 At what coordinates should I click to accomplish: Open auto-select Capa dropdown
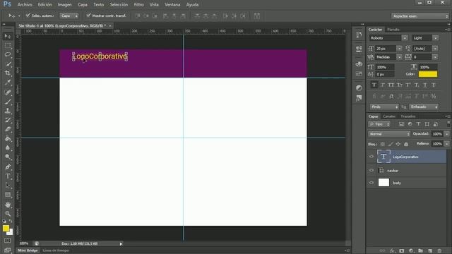click(x=69, y=16)
